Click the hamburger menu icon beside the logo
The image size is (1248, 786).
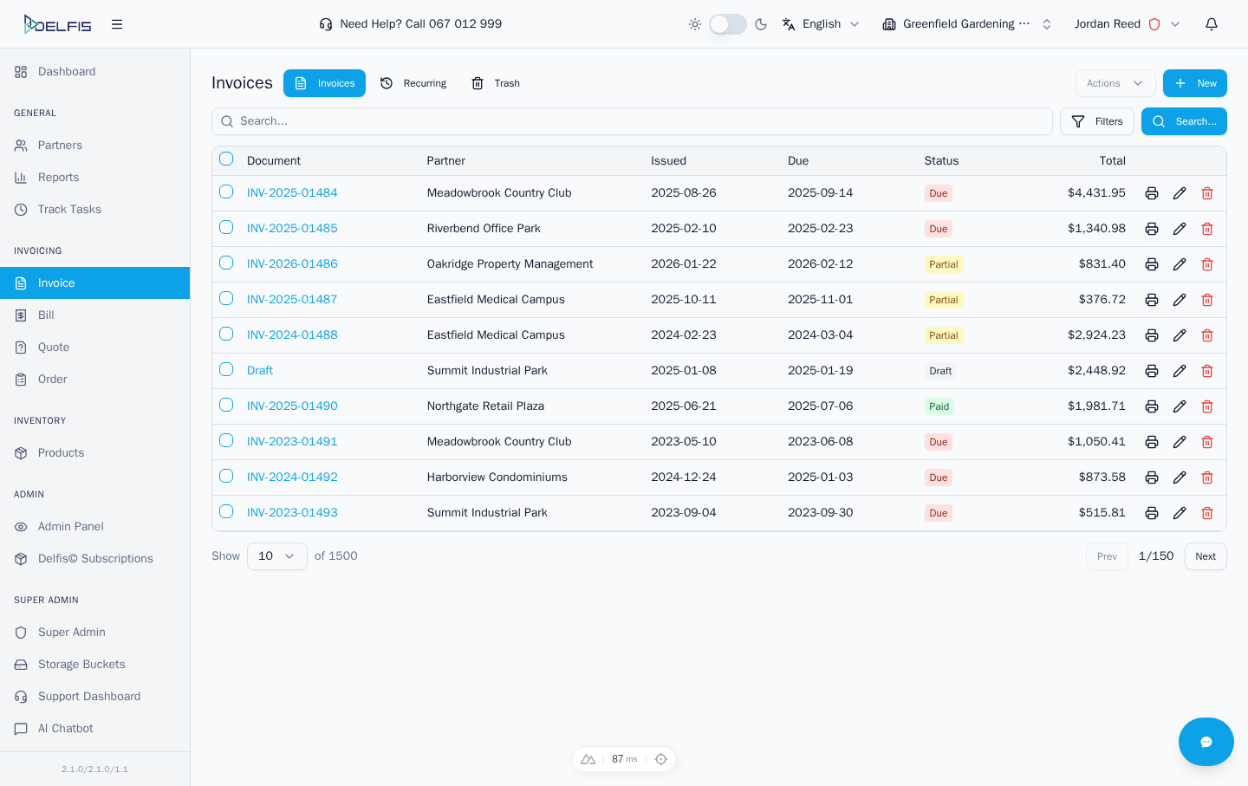(x=117, y=24)
